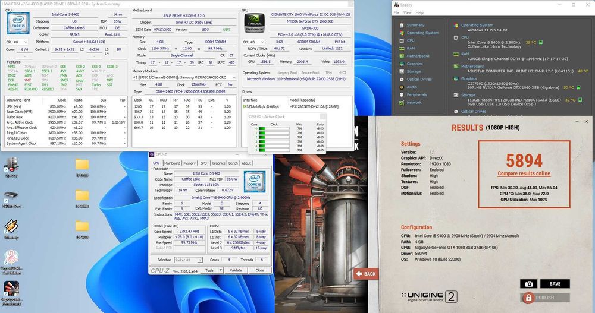
Task: Click the Validate button in CPU-Z
Action: [x=236, y=270]
